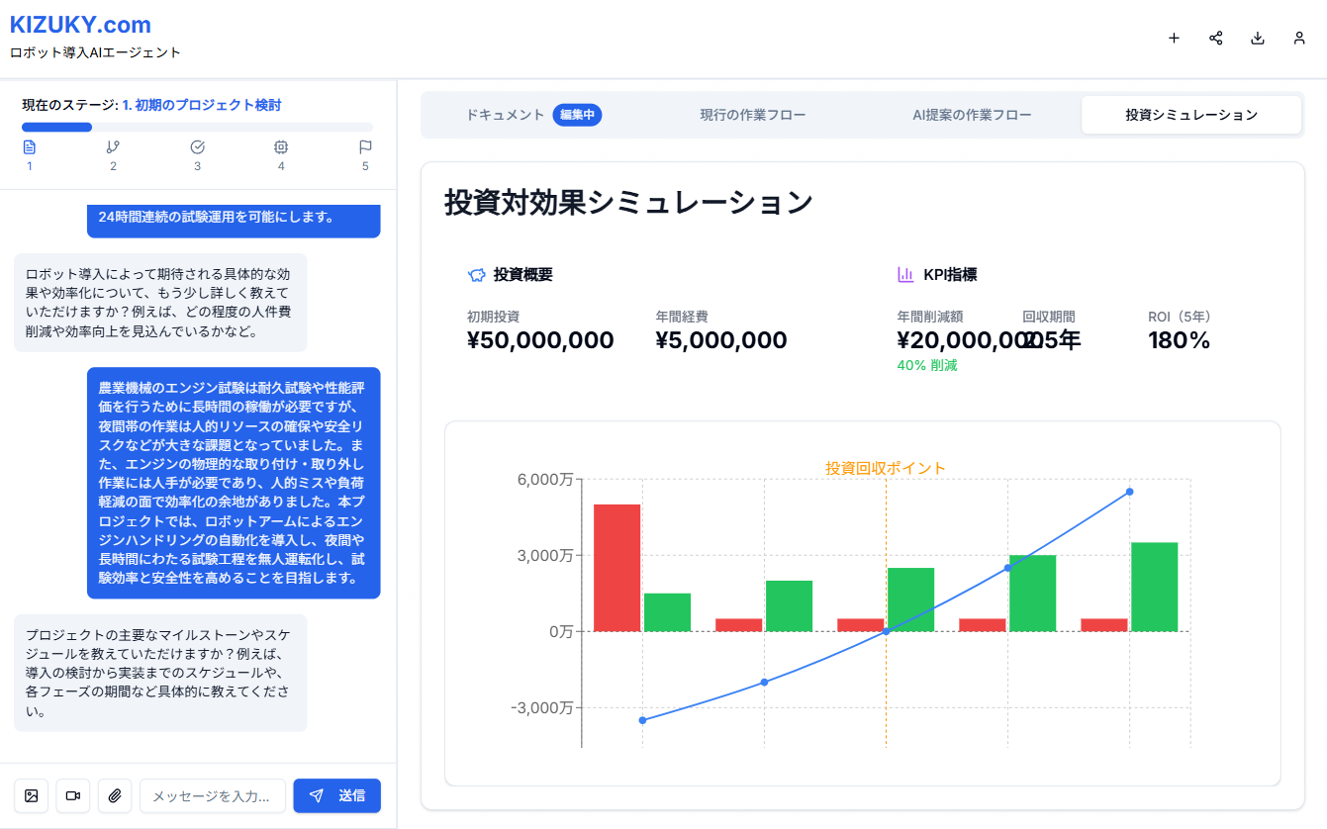Select stage 3 check-circle icon

tap(197, 146)
